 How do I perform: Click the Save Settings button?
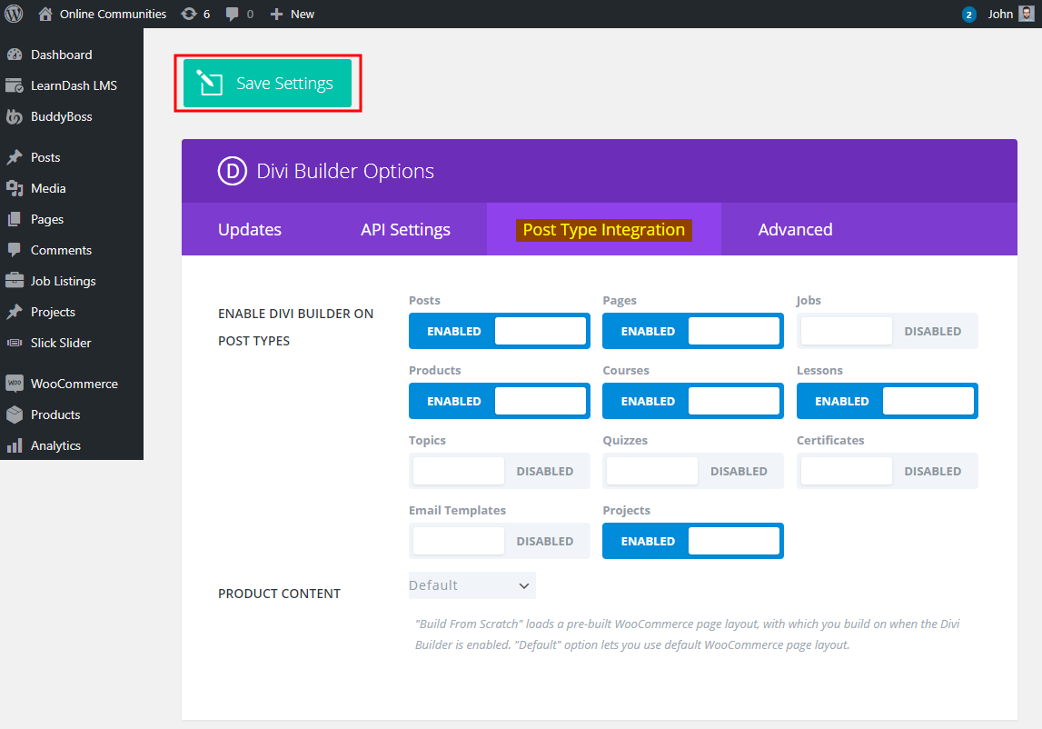[268, 83]
